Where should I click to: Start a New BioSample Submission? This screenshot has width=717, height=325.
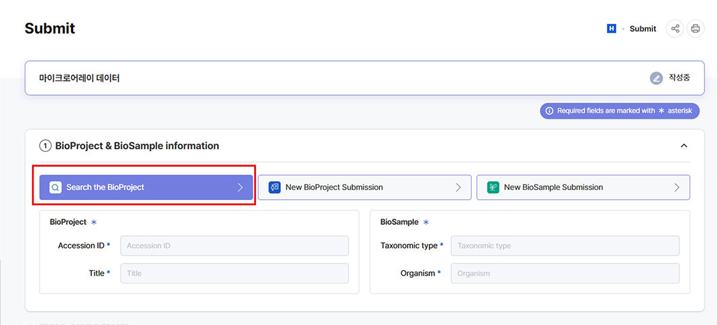point(583,187)
